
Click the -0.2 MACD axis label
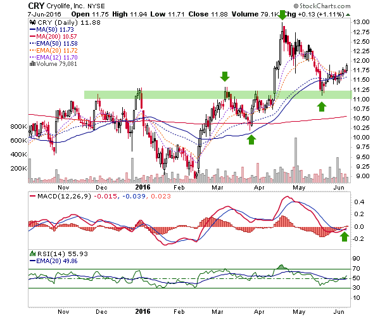[357, 238]
